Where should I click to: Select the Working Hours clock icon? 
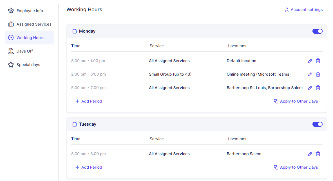tap(11, 37)
